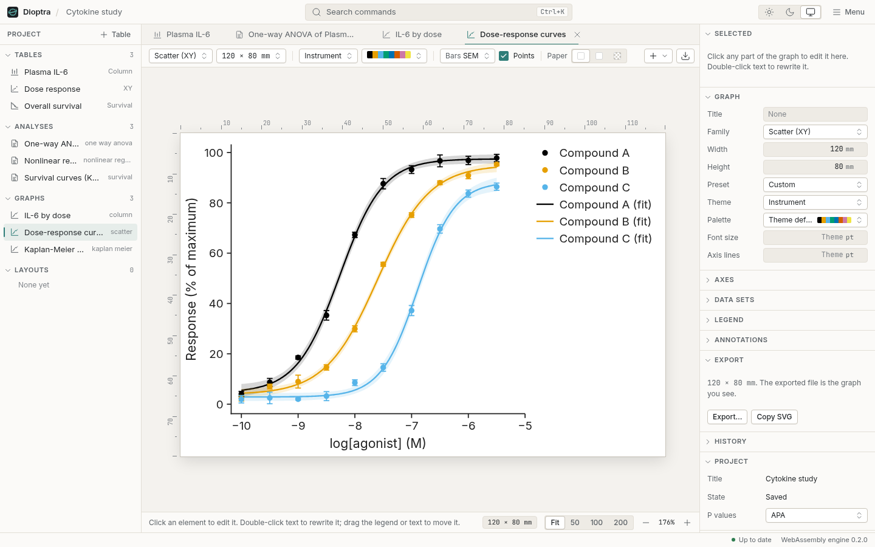Open the Bars SEM error bar dropdown
The image size is (875, 547).
(467, 56)
